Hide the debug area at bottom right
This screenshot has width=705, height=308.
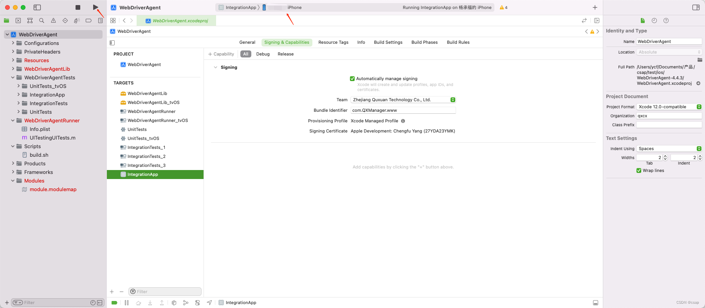[x=595, y=303]
